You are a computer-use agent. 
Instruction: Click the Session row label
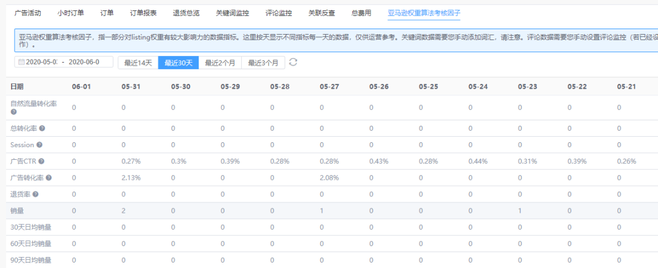point(23,145)
